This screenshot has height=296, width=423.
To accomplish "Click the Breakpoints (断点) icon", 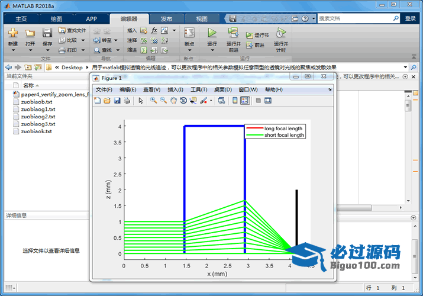I will coord(189,33).
